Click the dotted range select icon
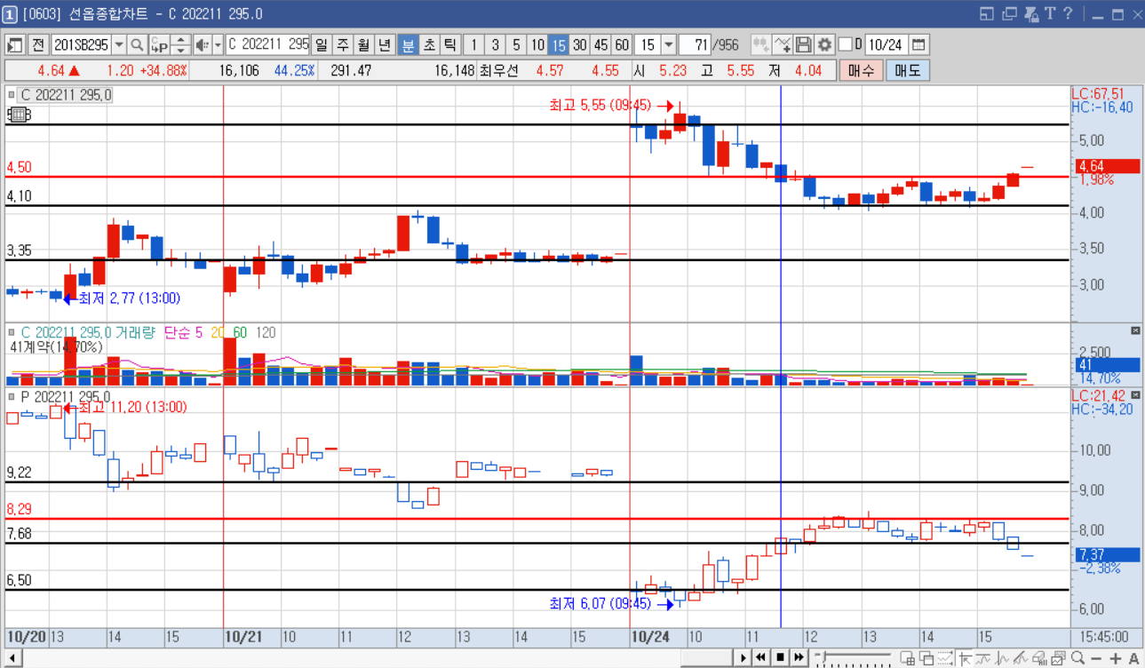Screen dimensions: 1145x668 point(945,658)
